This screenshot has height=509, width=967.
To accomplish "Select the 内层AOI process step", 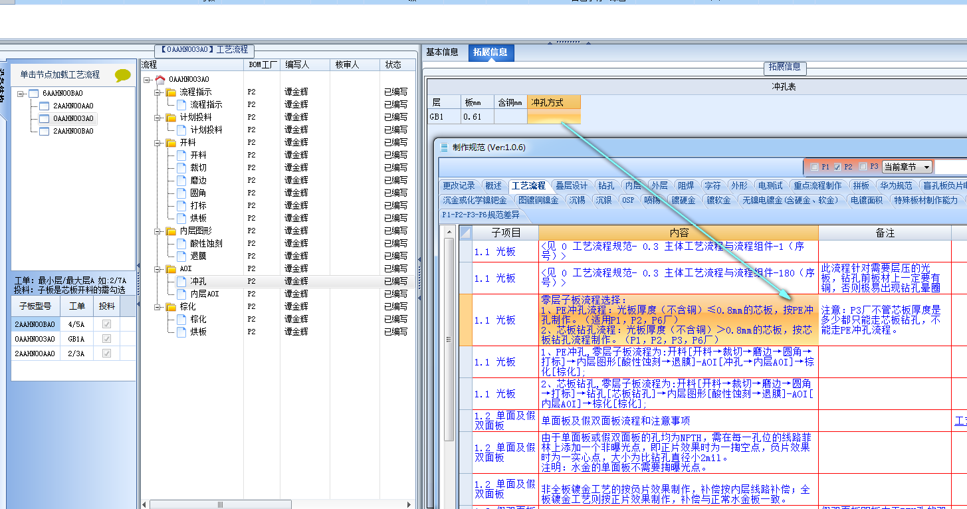I will coord(204,294).
